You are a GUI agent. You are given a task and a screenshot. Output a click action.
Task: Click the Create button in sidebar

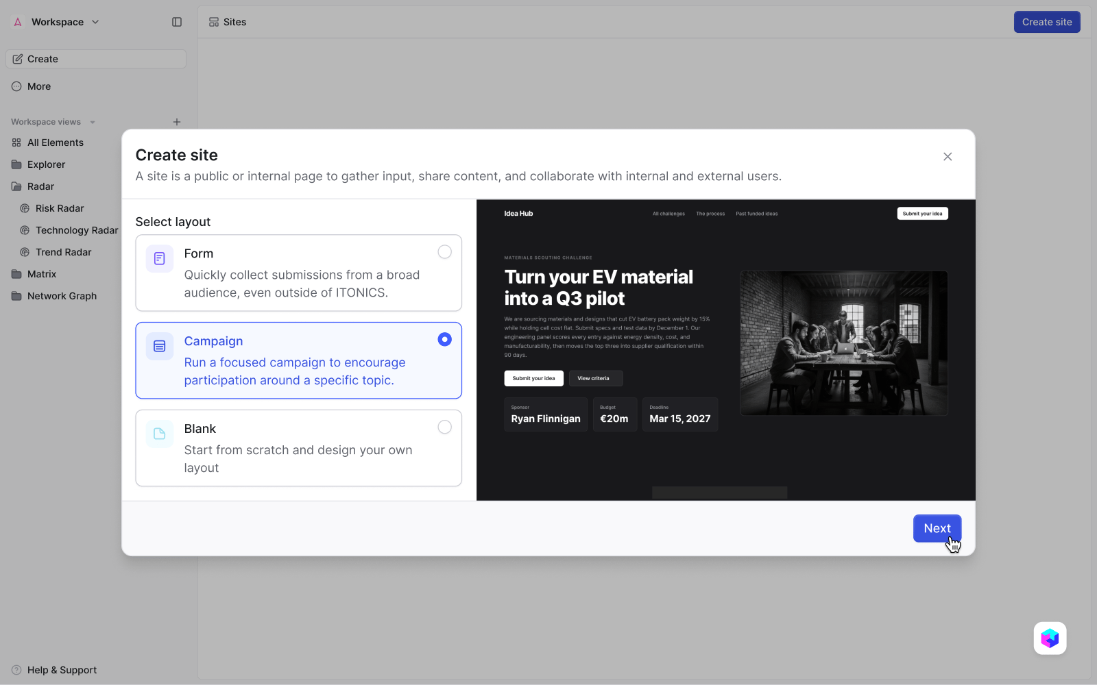click(x=96, y=59)
